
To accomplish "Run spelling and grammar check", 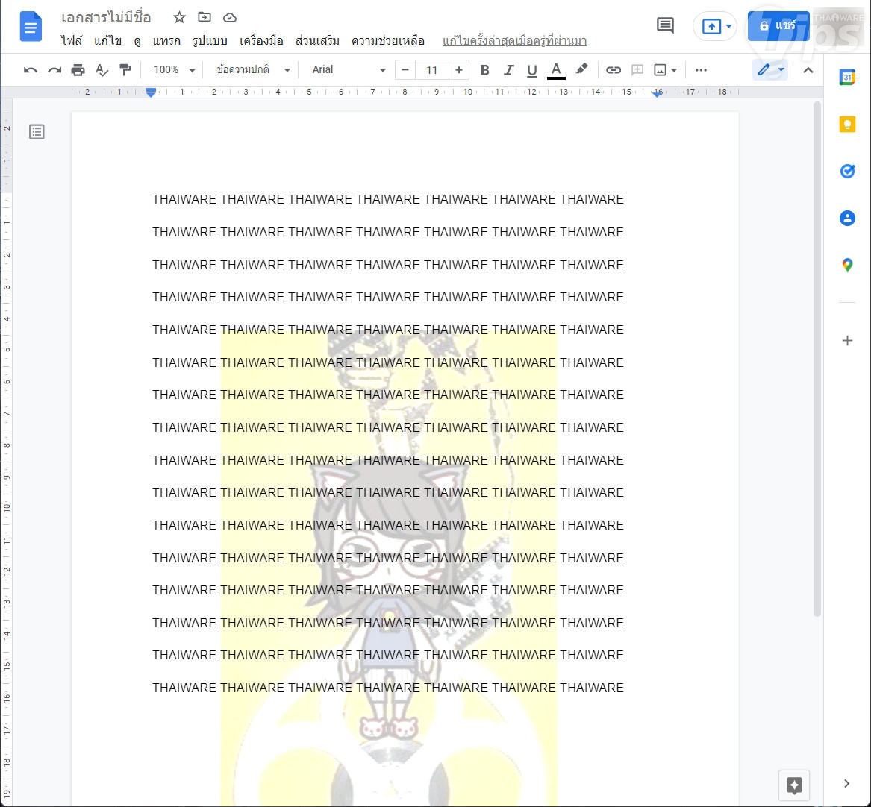I will 102,70.
